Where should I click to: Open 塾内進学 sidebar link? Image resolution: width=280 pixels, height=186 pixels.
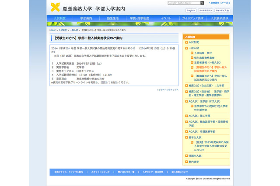194,162
